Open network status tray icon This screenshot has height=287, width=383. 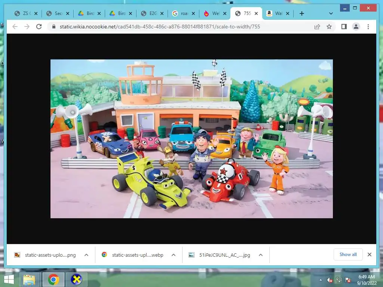tap(339, 280)
